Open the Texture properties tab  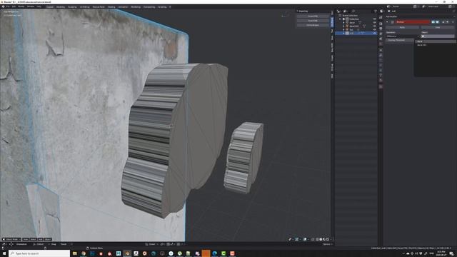381,86
